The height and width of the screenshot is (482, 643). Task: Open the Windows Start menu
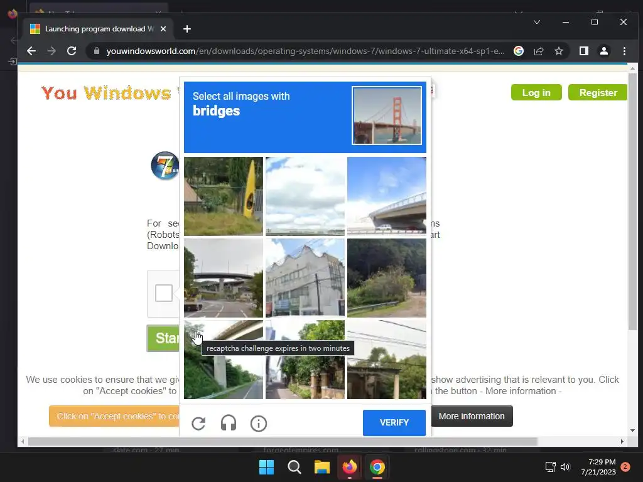(266, 467)
